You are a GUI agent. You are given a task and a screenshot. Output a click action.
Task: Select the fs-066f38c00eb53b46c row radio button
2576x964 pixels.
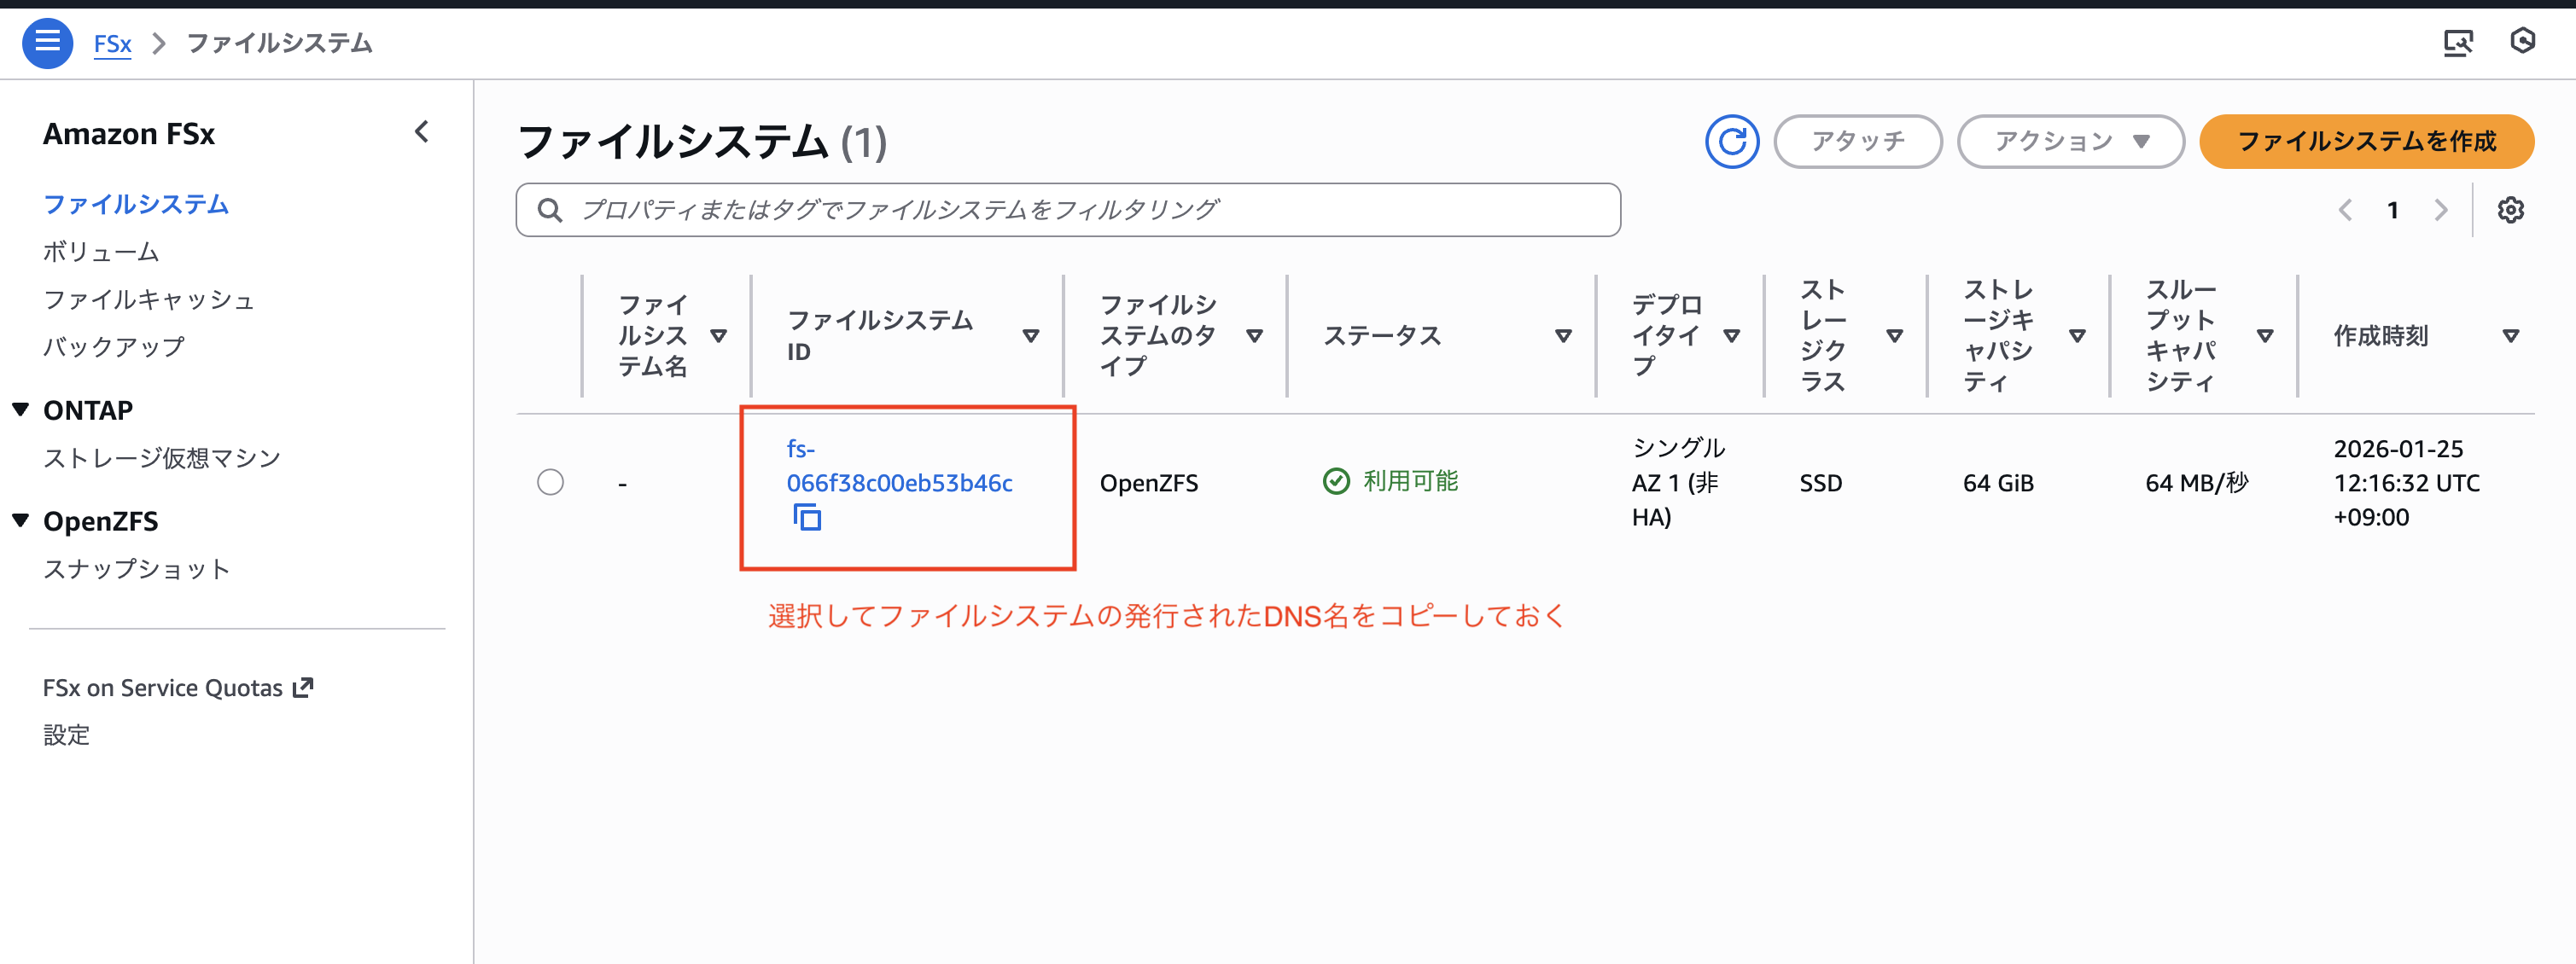pos(550,483)
